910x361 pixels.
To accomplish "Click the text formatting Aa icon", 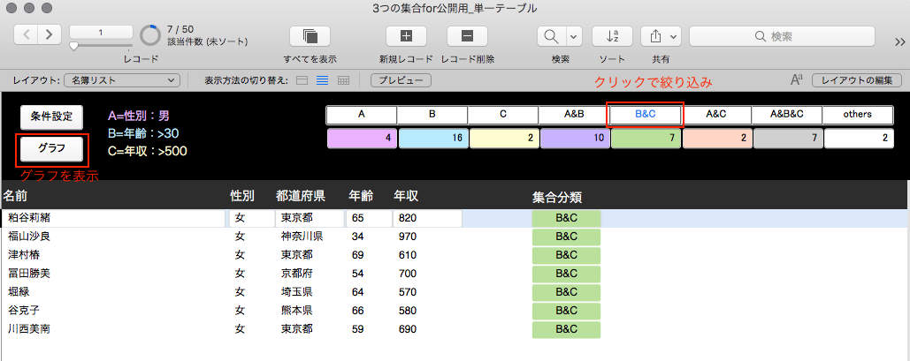I will pyautogui.click(x=796, y=80).
